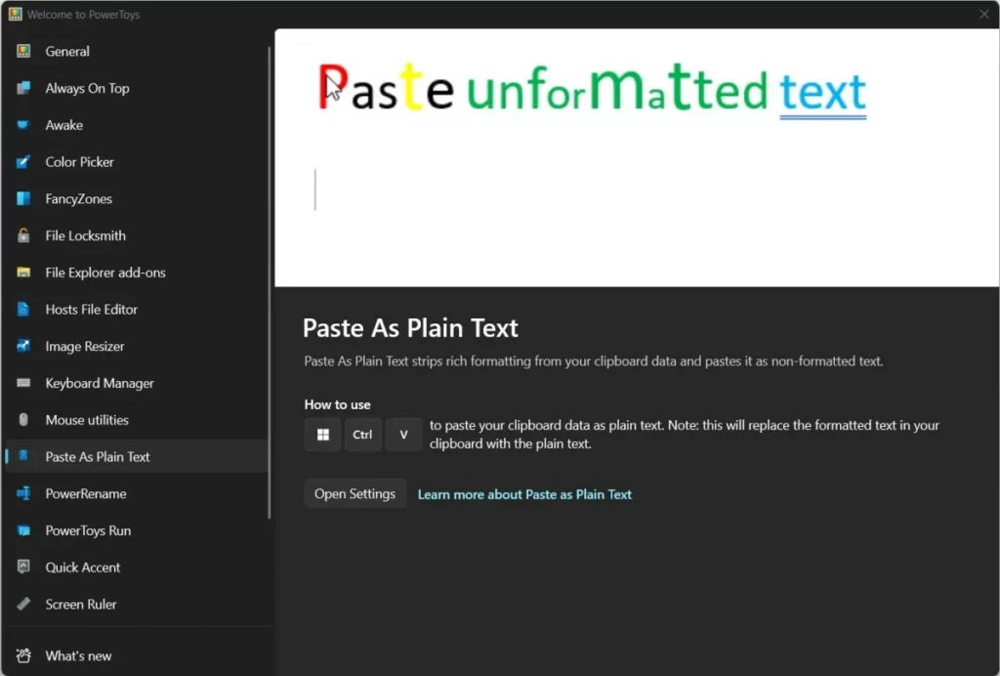Switch to PowerToys Run page
The width and height of the screenshot is (1000, 676).
pos(88,531)
